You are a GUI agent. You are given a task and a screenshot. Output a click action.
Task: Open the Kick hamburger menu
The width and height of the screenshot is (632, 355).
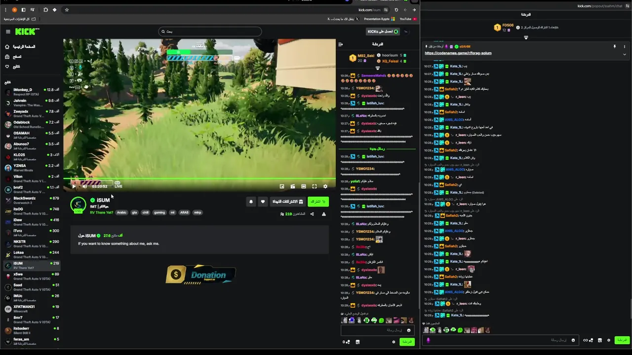tap(8, 32)
